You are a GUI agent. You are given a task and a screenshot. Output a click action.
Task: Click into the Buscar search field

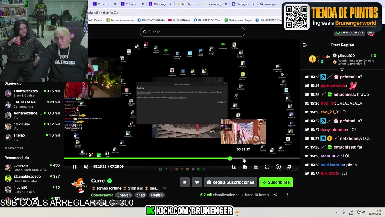[x=192, y=32]
